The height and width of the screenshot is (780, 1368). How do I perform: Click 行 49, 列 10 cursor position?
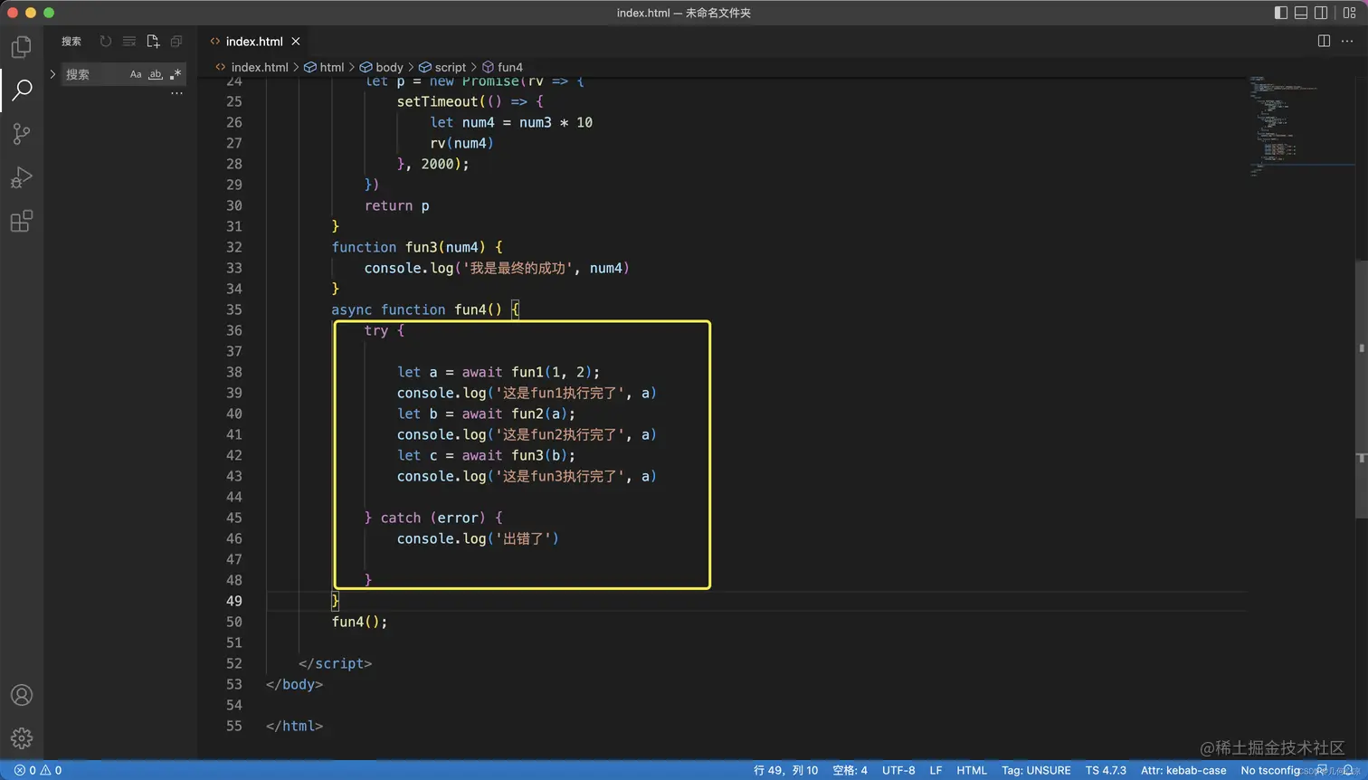pyautogui.click(x=785, y=770)
